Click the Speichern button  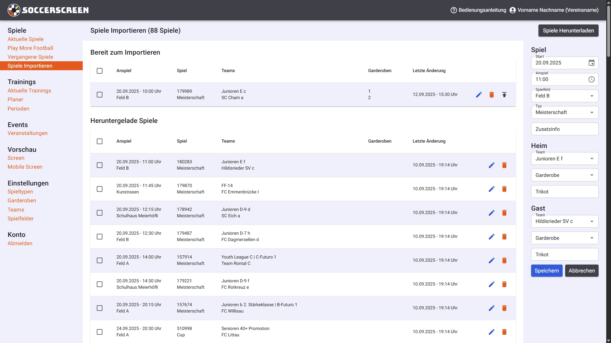[x=547, y=271]
